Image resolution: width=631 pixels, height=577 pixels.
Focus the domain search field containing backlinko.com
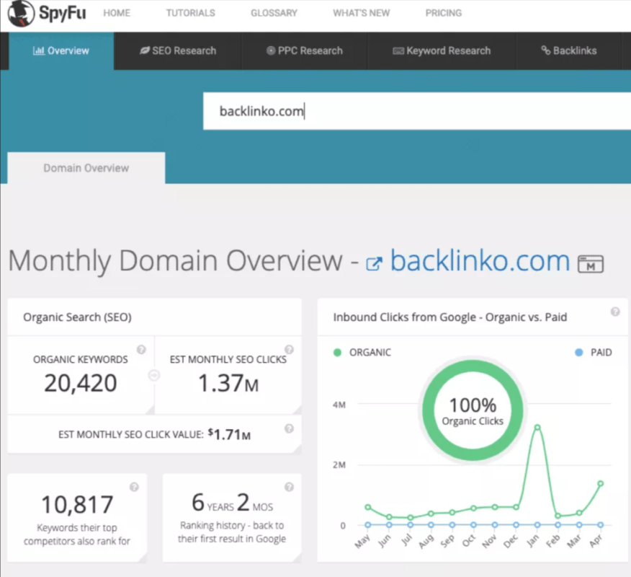(418, 111)
